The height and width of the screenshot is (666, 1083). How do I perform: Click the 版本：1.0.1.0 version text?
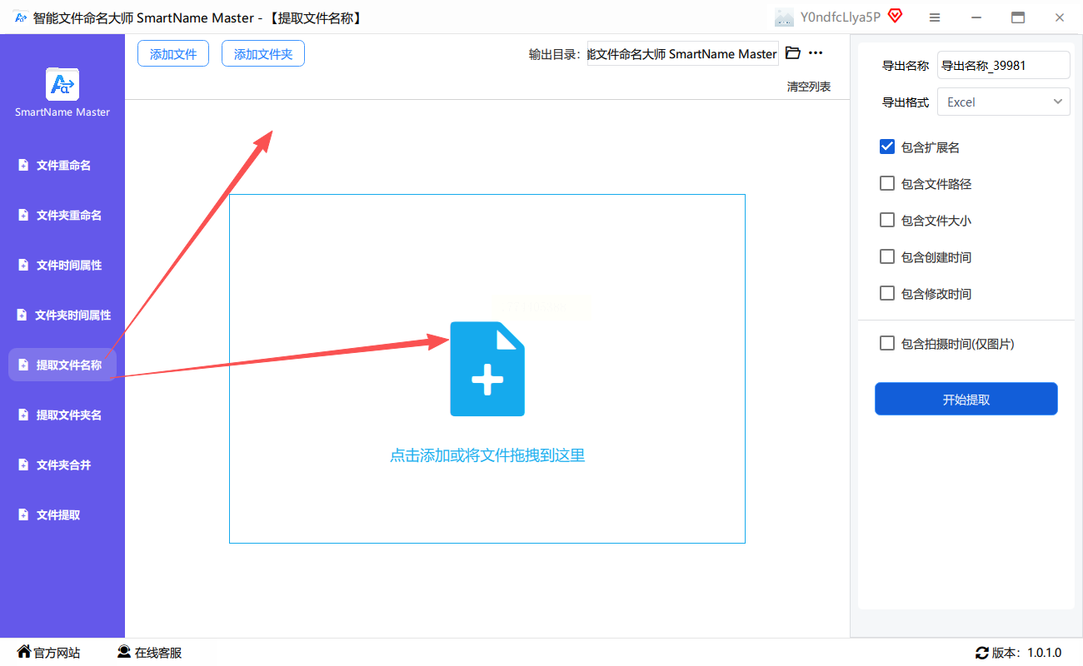[x=1027, y=653]
